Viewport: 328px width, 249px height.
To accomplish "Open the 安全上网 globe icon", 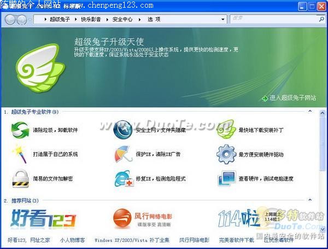I will tap(122, 130).
